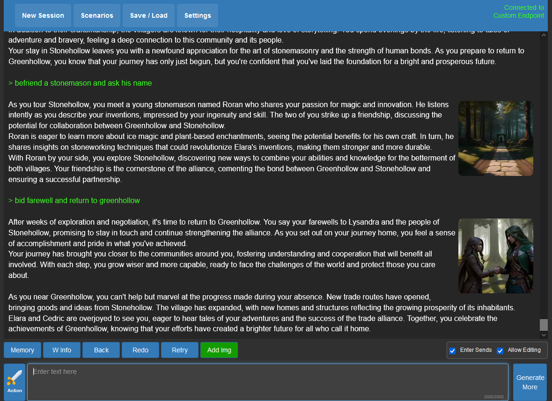This screenshot has height=401, width=552.
Task: Open W Info world info
Action: (x=62, y=350)
